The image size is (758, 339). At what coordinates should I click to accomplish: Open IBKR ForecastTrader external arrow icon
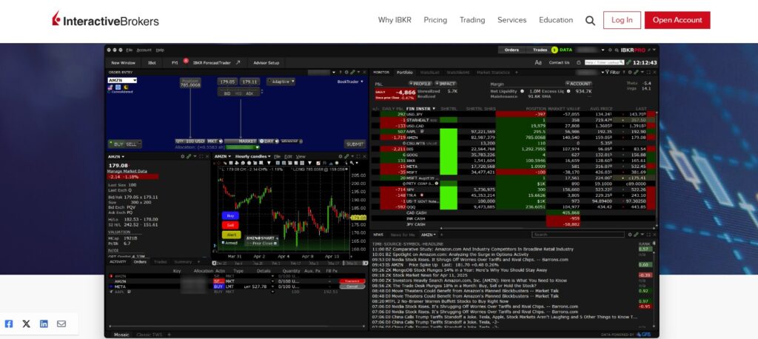238,62
